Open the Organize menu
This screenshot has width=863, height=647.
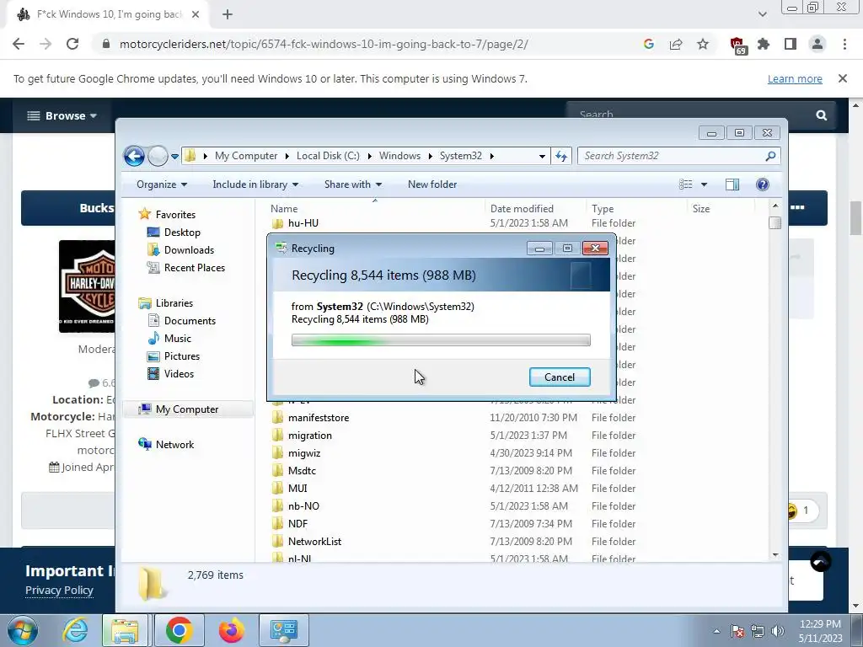pyautogui.click(x=161, y=184)
